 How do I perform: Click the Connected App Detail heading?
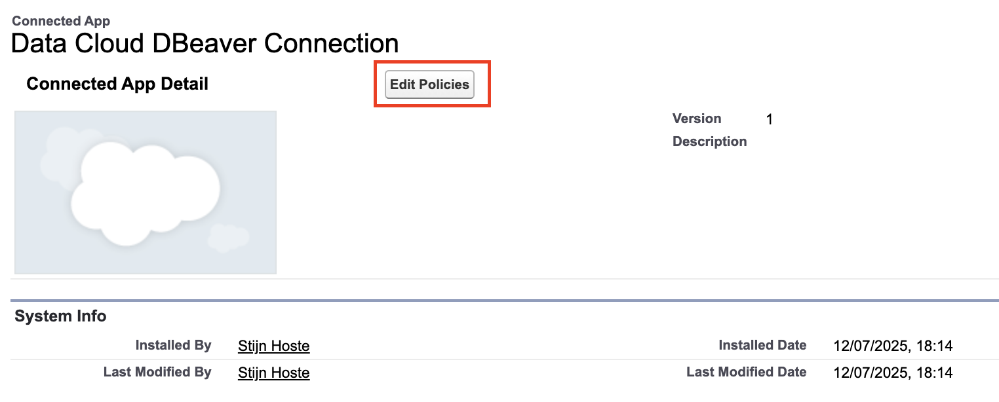tap(117, 84)
